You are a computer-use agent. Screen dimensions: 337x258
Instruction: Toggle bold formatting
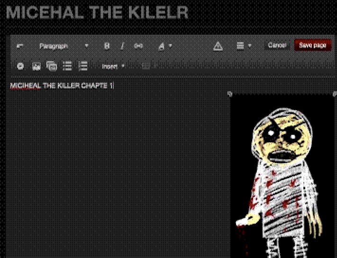(107, 46)
